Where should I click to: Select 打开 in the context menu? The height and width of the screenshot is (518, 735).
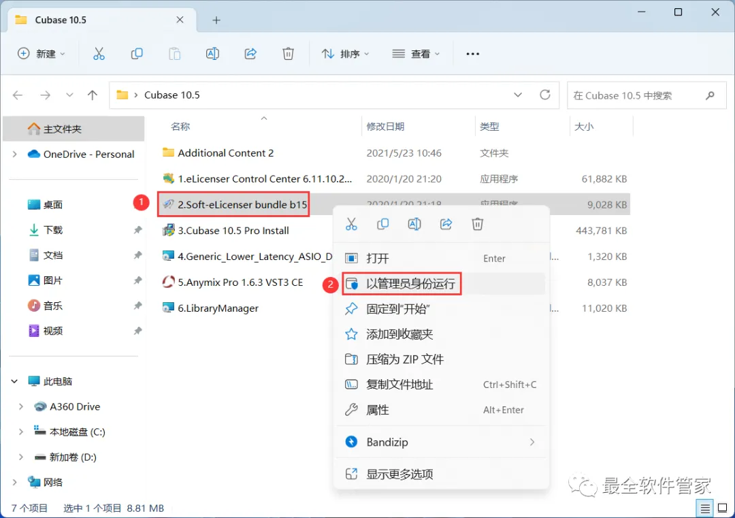pos(440,258)
